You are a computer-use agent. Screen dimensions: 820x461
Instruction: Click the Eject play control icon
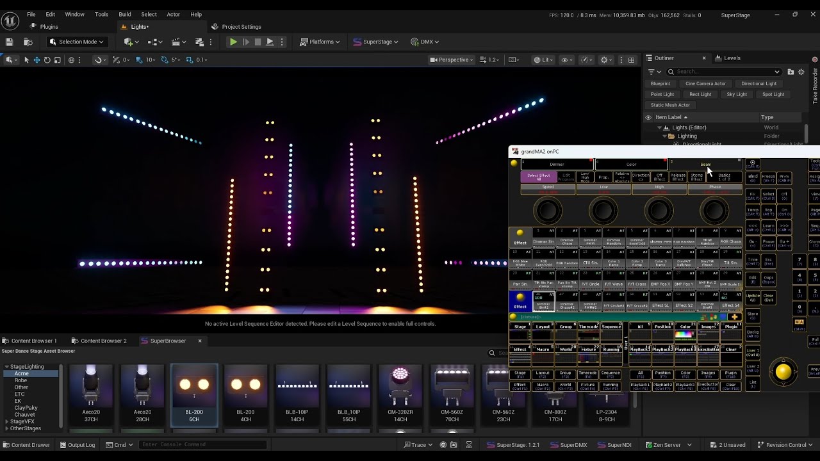tap(270, 42)
